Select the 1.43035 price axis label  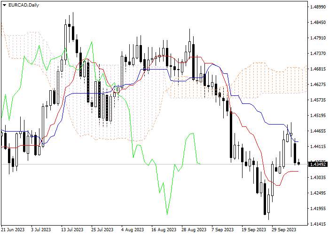coord(318,178)
